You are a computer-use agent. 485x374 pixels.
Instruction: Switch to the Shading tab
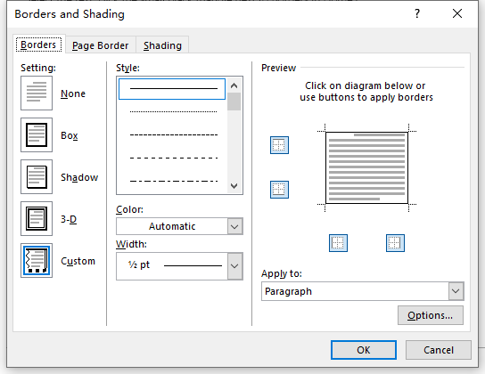tap(162, 45)
